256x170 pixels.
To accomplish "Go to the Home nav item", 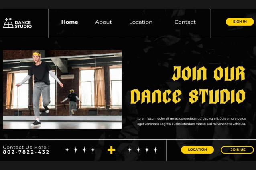I will [69, 22].
